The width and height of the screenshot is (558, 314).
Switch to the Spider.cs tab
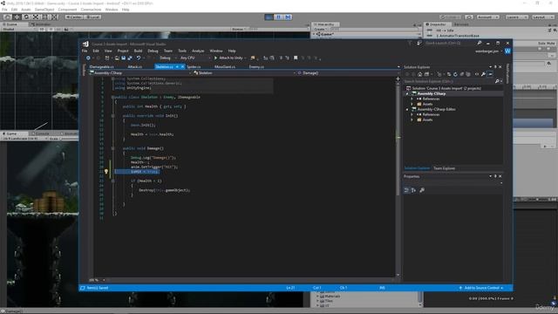pos(194,66)
